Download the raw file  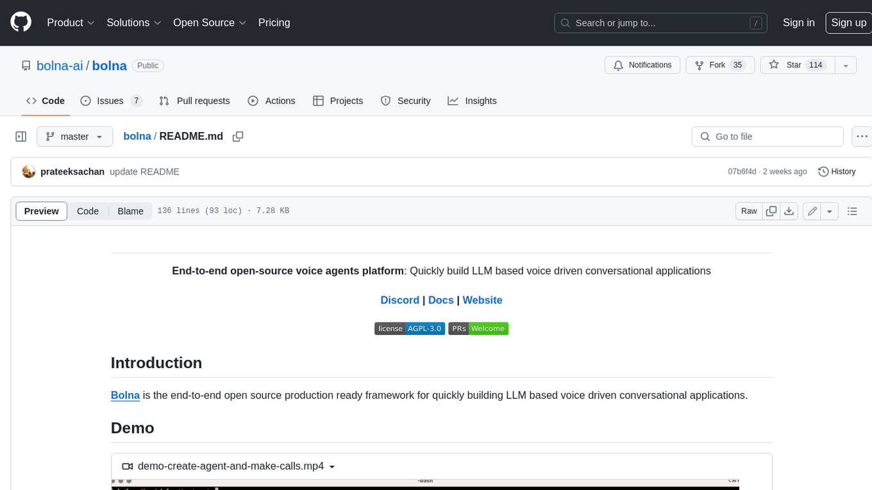click(x=789, y=211)
